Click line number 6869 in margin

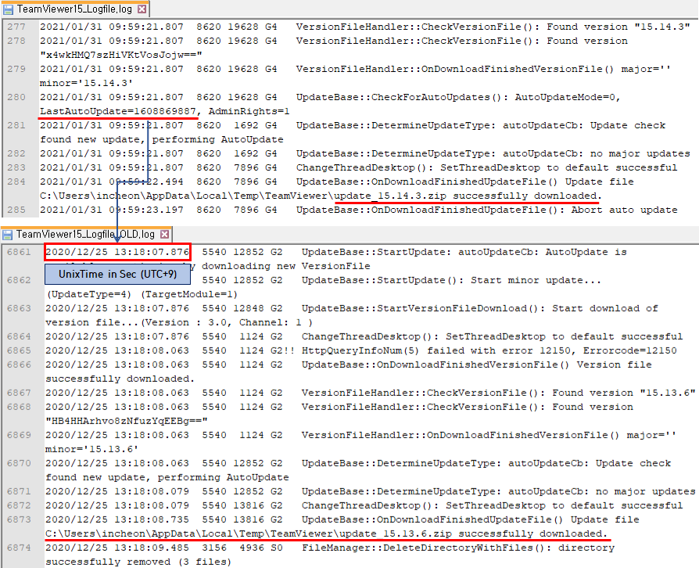tap(20, 435)
